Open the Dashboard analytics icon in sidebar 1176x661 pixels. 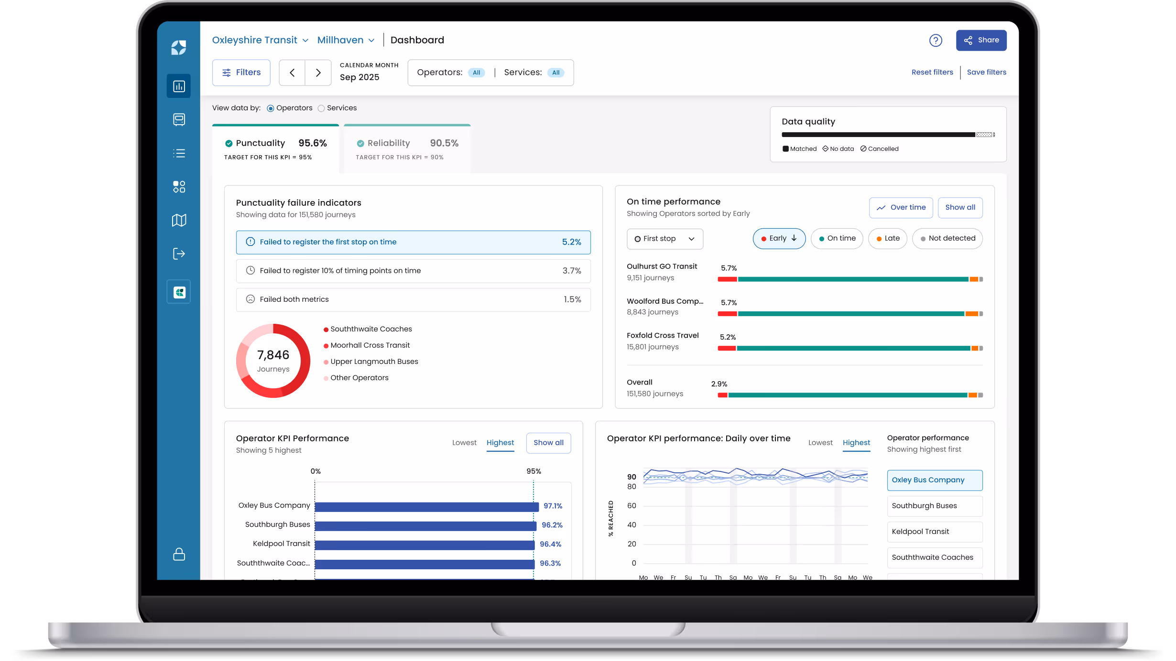pos(179,86)
